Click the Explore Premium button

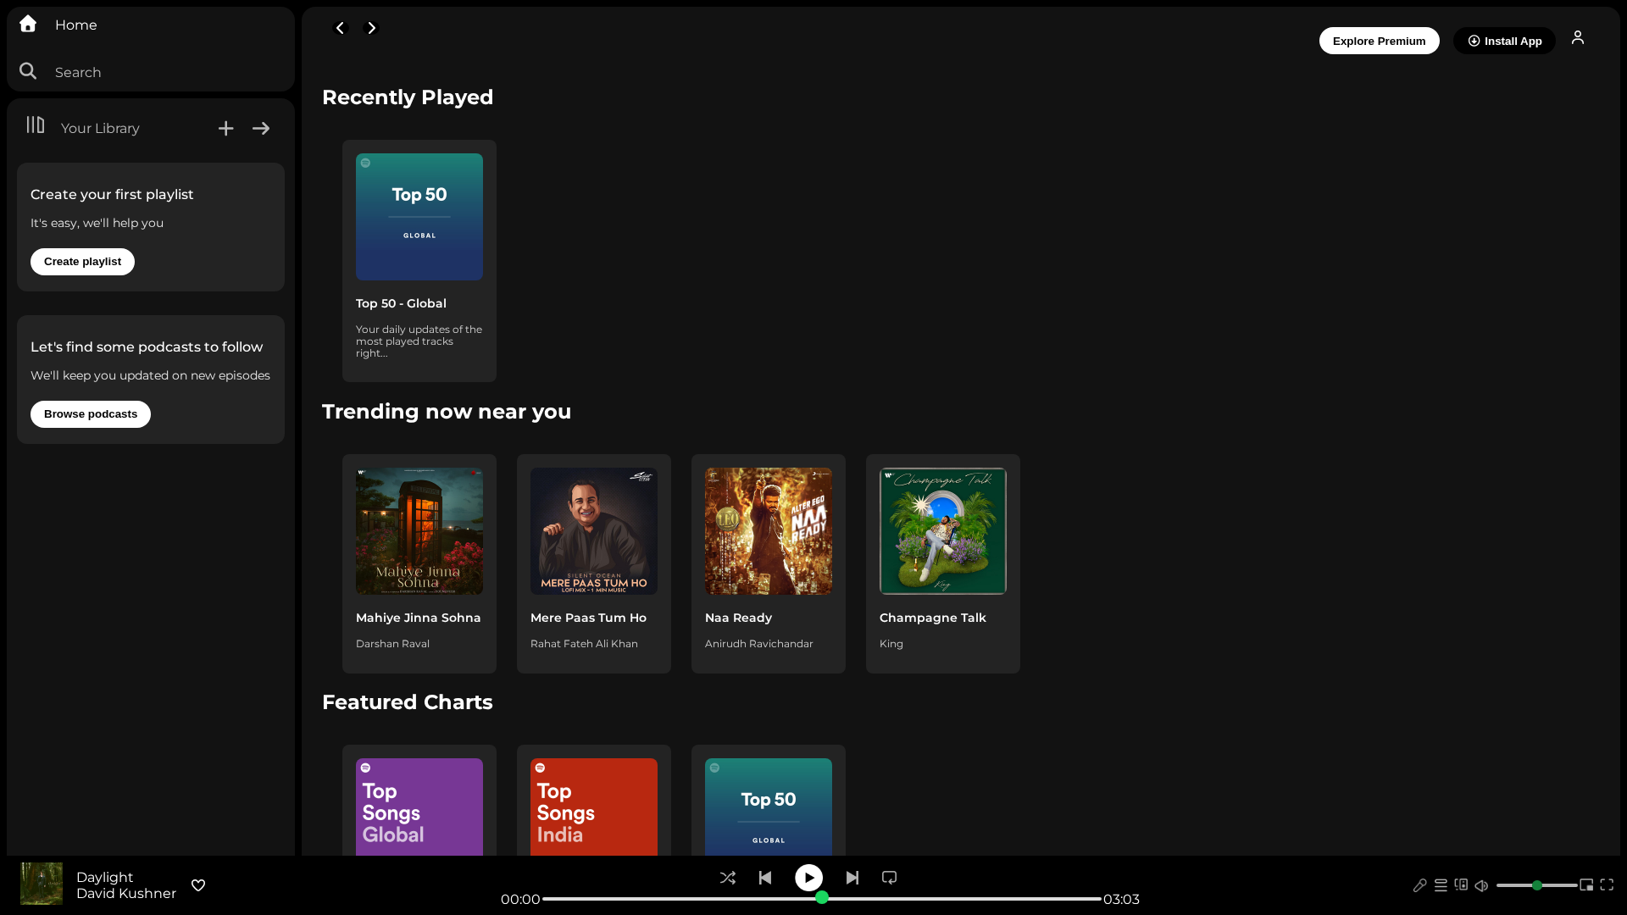point(1379,41)
